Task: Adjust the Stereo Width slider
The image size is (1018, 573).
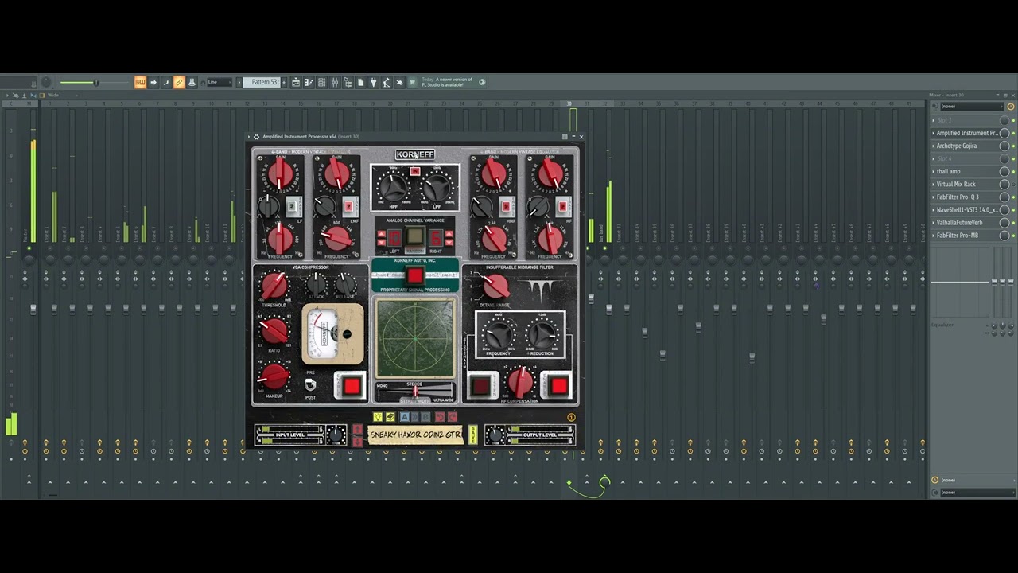Action: [415, 392]
